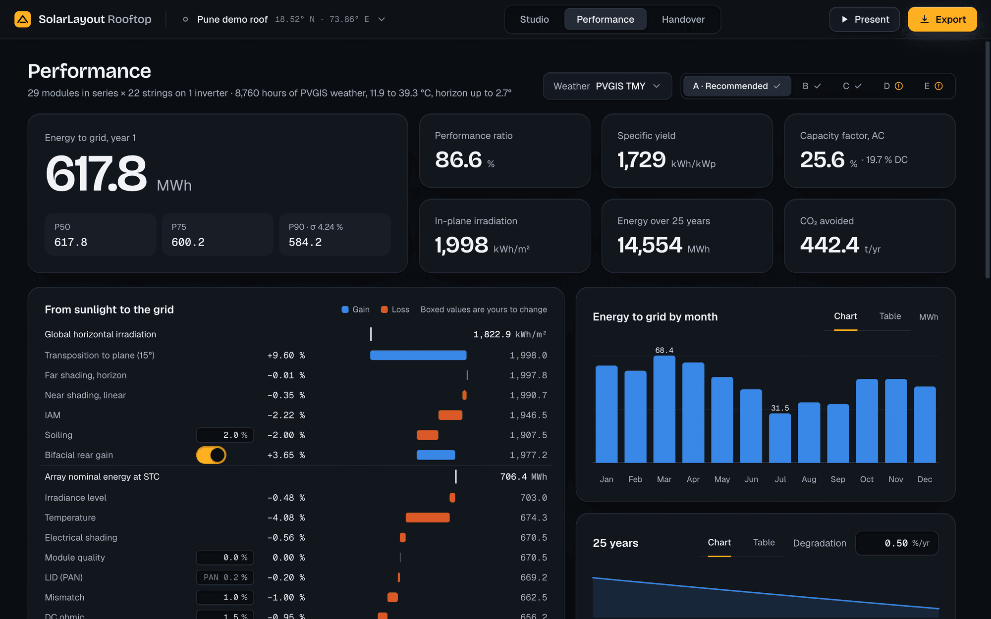Switch to the Performance tab
This screenshot has width=991, height=619.
coord(605,19)
